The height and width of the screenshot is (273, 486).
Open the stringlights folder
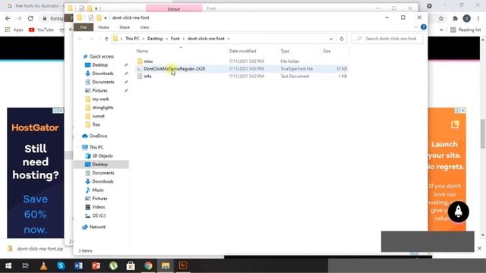(x=103, y=108)
